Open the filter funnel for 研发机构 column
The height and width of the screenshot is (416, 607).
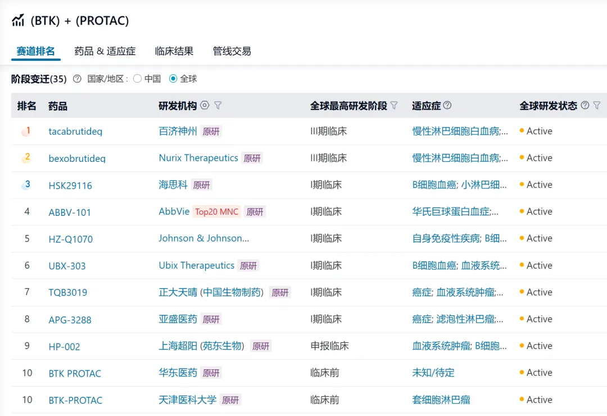(218, 105)
